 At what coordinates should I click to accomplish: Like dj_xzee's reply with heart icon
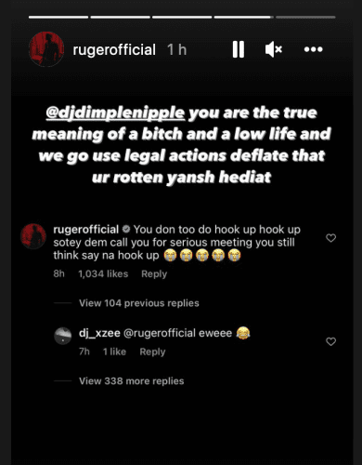click(331, 341)
